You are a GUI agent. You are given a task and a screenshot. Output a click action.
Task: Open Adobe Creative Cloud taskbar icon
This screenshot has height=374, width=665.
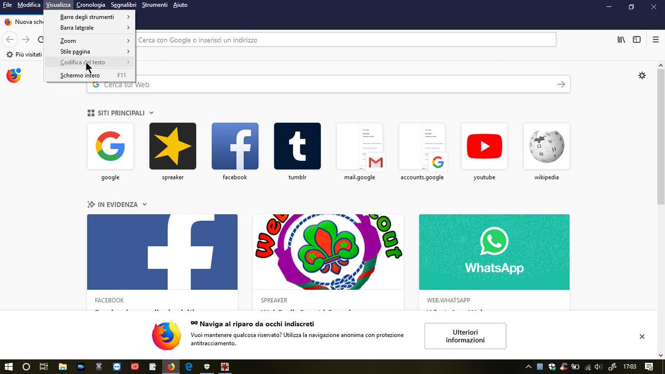(x=135, y=367)
